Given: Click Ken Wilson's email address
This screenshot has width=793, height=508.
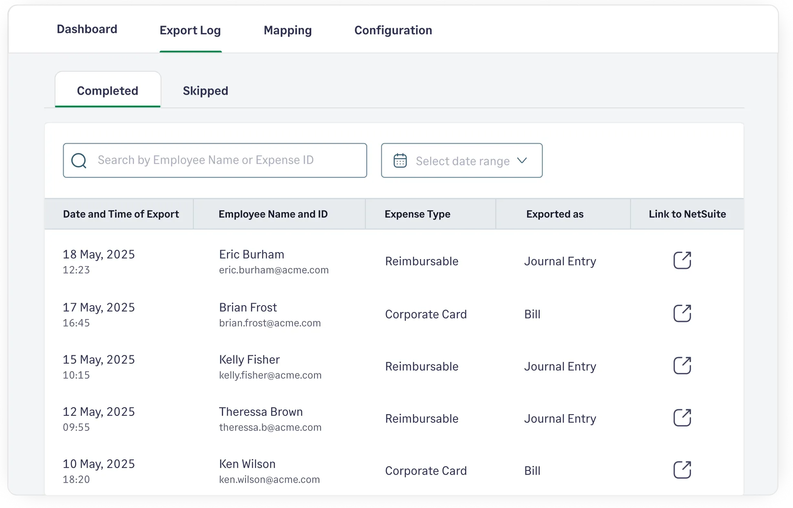Looking at the screenshot, I should coord(270,479).
